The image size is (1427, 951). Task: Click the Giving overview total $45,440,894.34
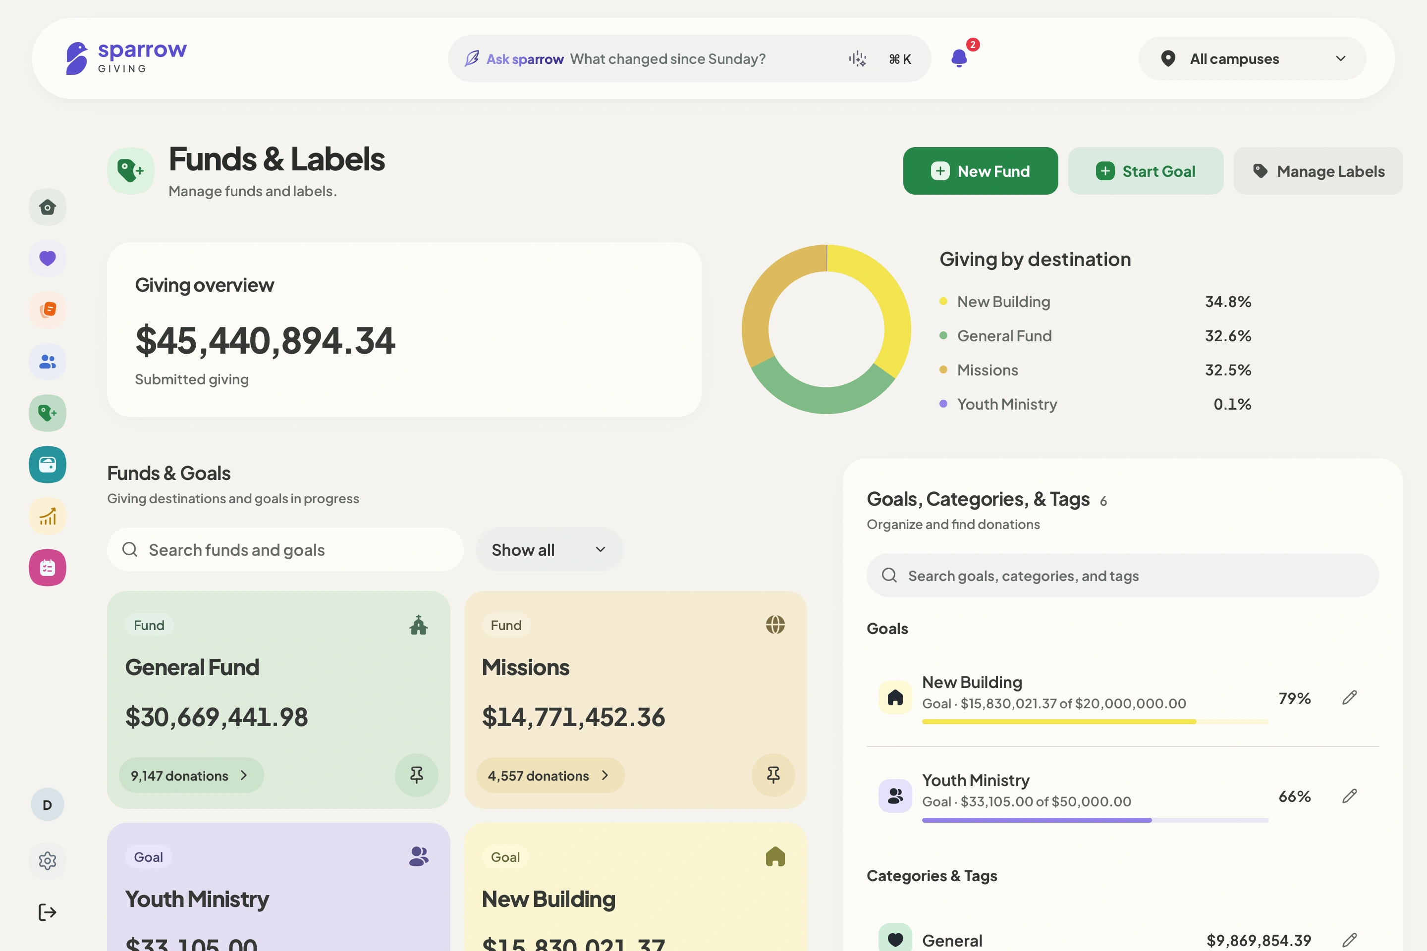click(x=265, y=340)
